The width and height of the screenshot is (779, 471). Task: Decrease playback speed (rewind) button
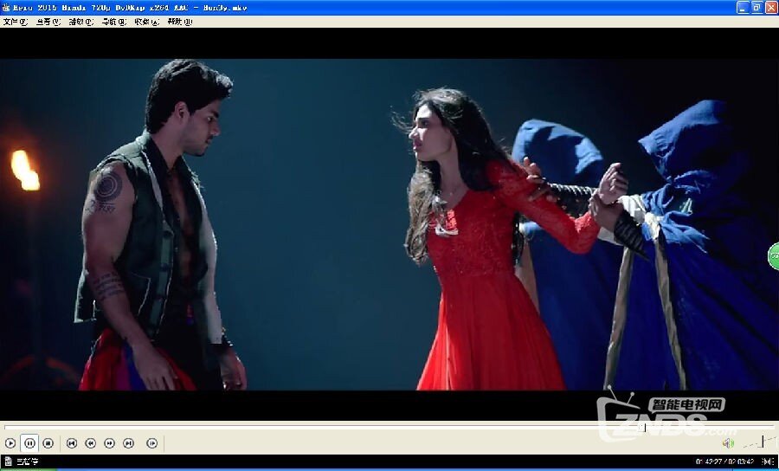point(90,443)
